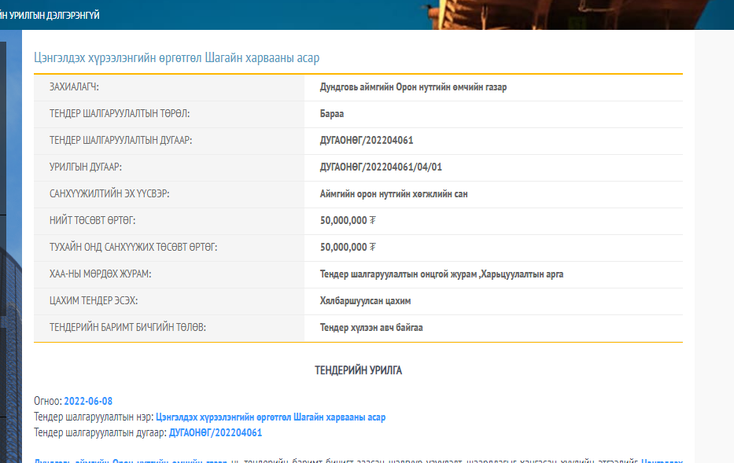Image resolution: width=734 pixels, height=463 pixels.
Task: Select the Хялбаршуулсан цахим value
Action: 365,301
